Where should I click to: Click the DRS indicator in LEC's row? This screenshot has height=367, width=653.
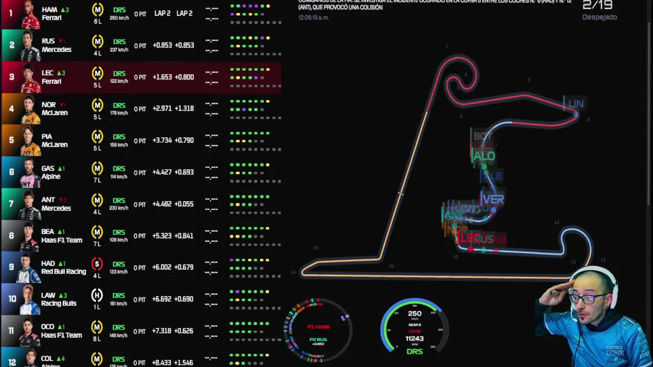click(119, 73)
